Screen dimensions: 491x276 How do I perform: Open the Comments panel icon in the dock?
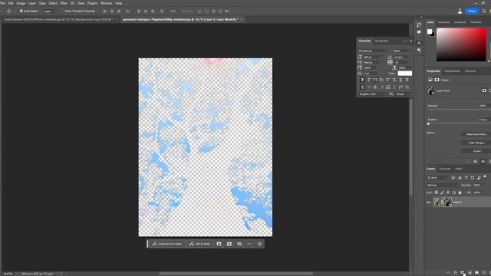click(419, 32)
